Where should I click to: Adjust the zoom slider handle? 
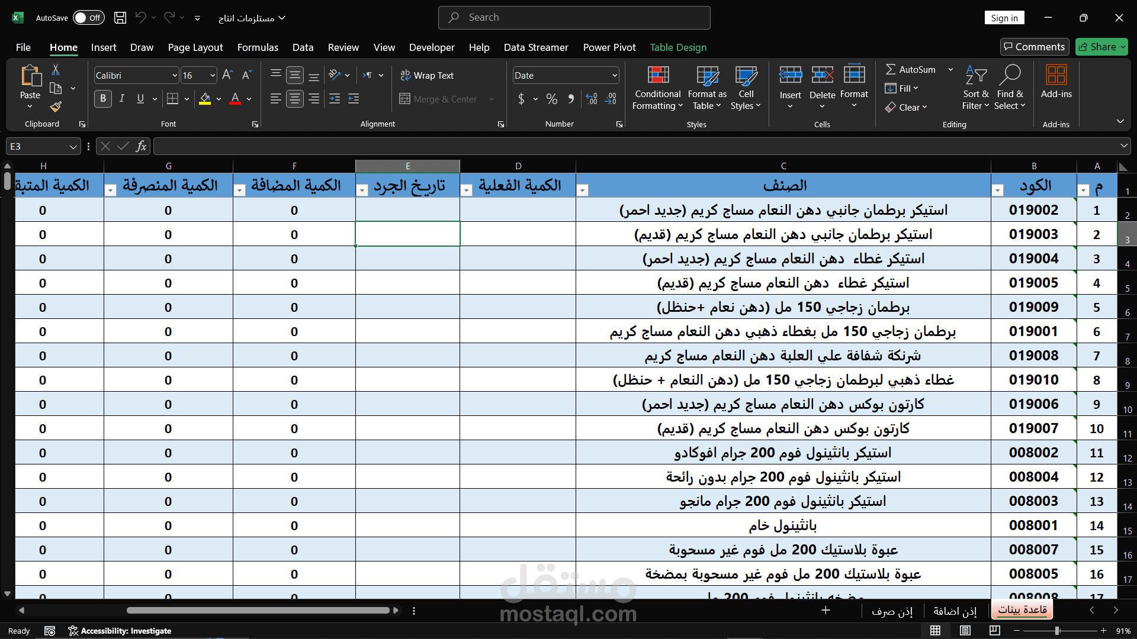[1057, 631]
